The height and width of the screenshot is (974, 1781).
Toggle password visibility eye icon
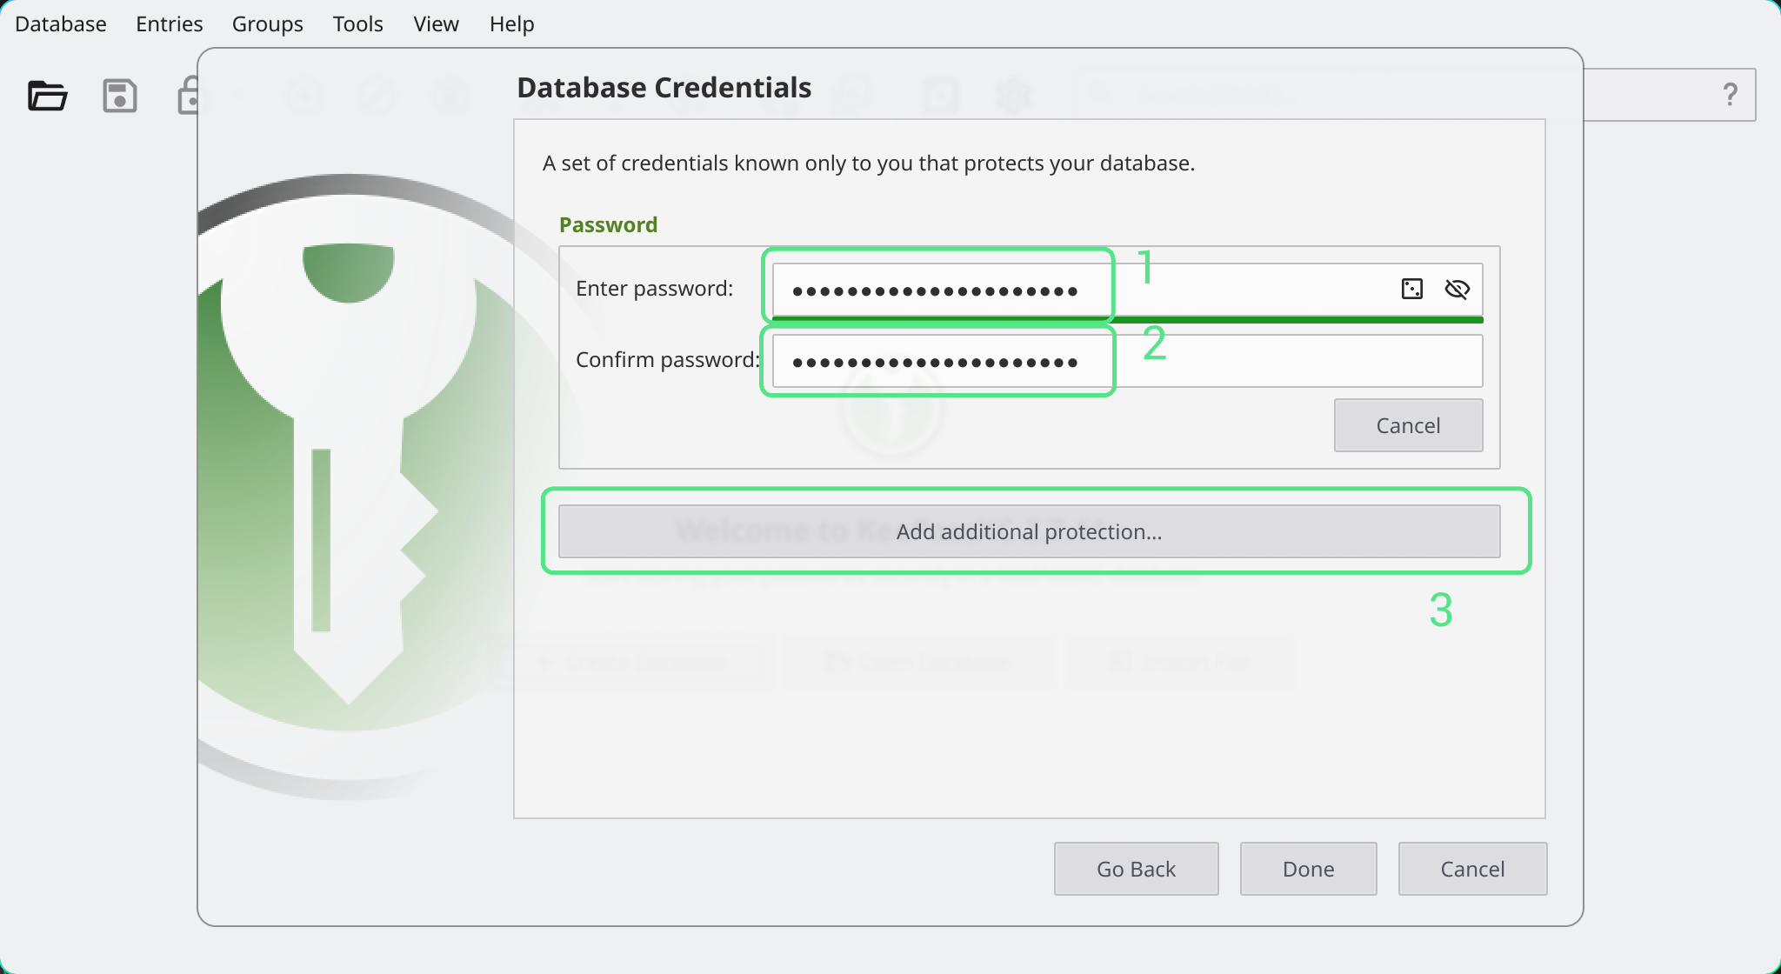[x=1457, y=289]
